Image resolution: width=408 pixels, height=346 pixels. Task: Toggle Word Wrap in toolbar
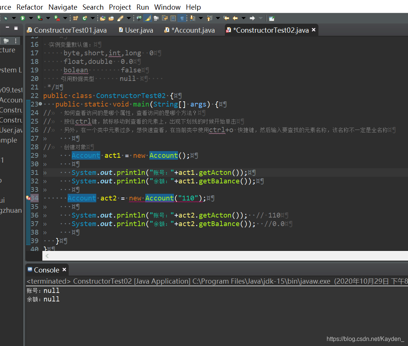tap(165, 18)
